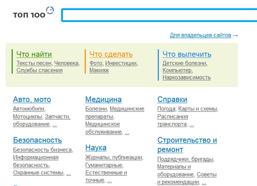
Task: Open 'Авто, мото' category
Action: point(32,99)
